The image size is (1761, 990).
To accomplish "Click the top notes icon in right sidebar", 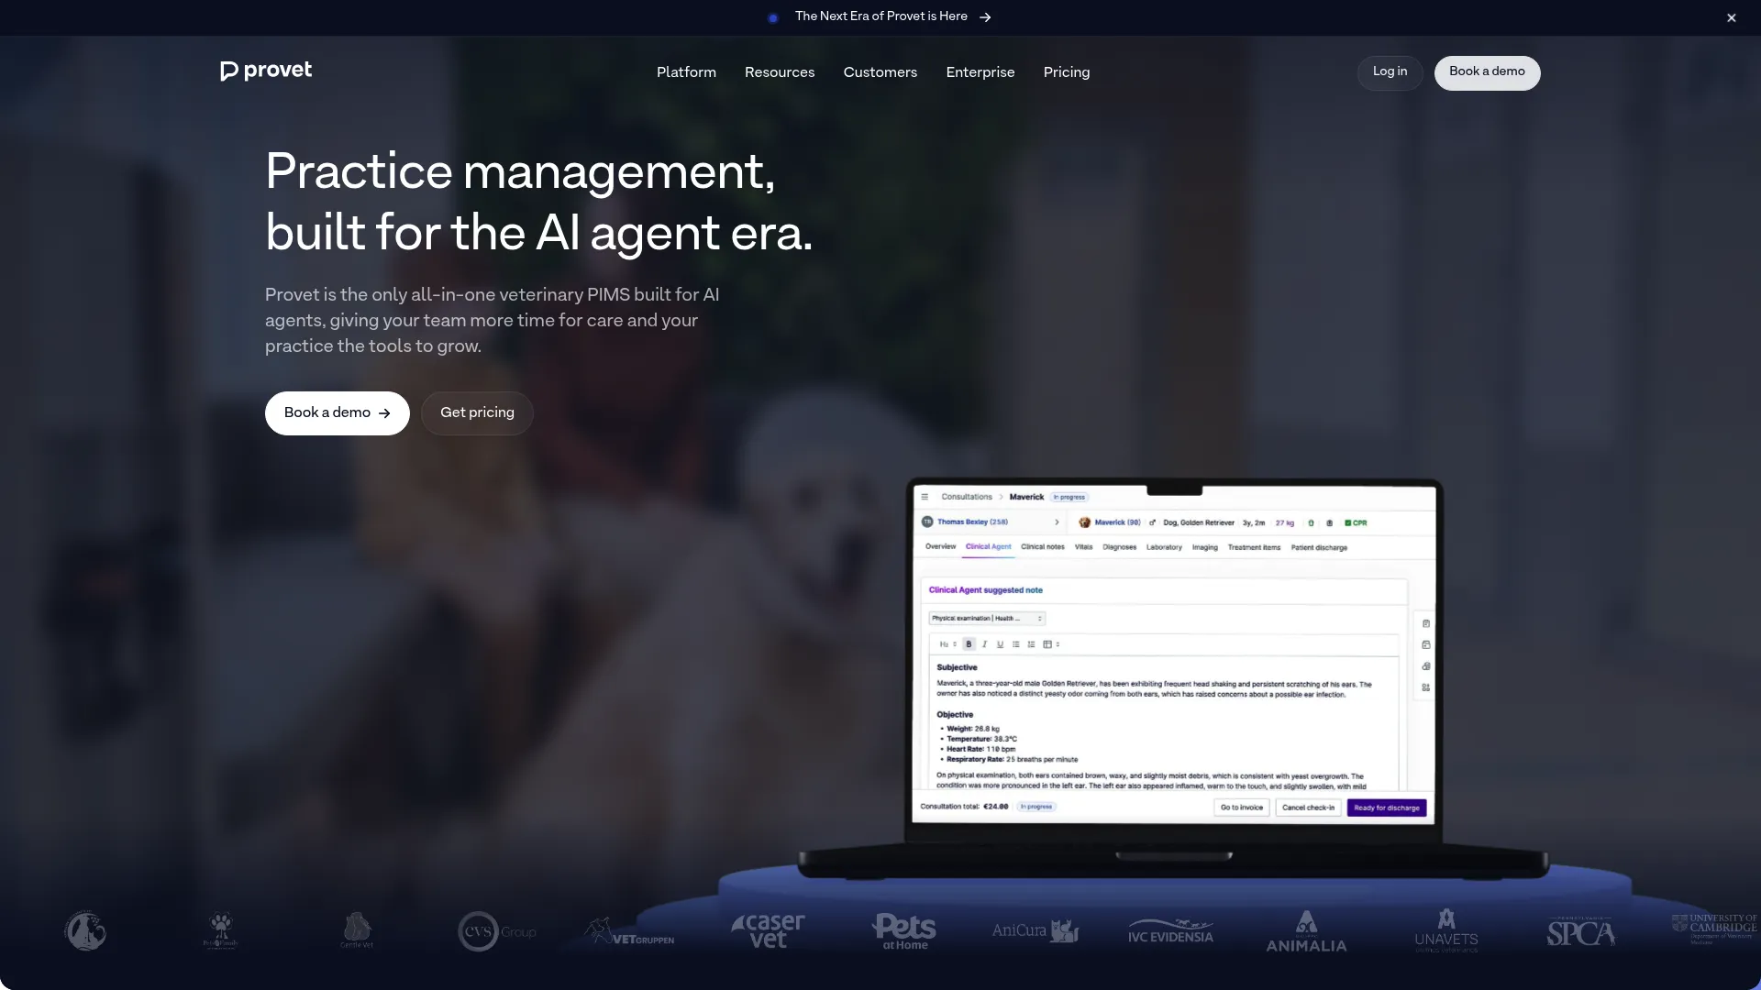I will click(x=1425, y=623).
